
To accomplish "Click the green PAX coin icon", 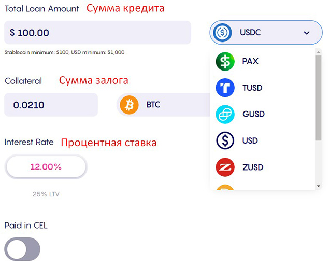I will 225,61.
